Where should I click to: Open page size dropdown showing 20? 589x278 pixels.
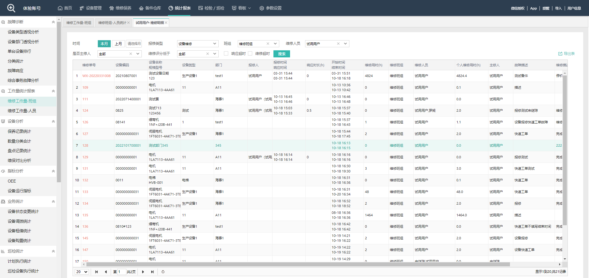(82, 272)
